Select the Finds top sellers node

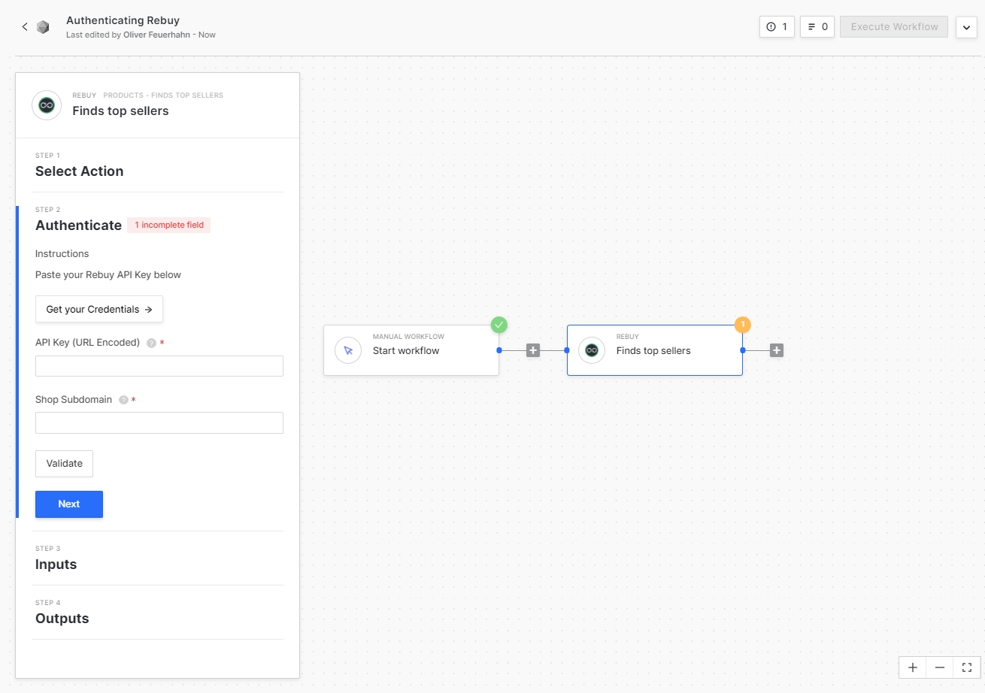tap(655, 350)
